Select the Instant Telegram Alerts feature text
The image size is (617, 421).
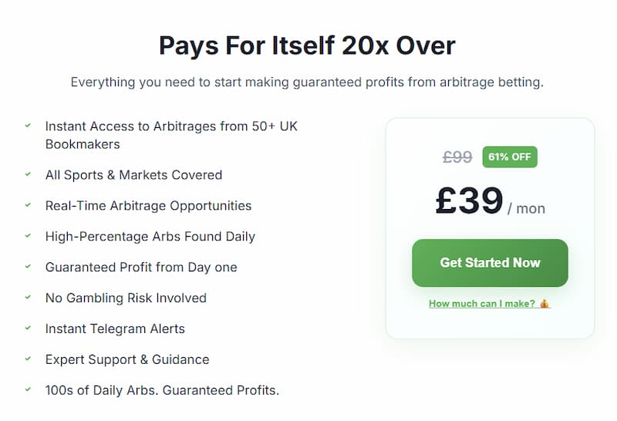[115, 328]
